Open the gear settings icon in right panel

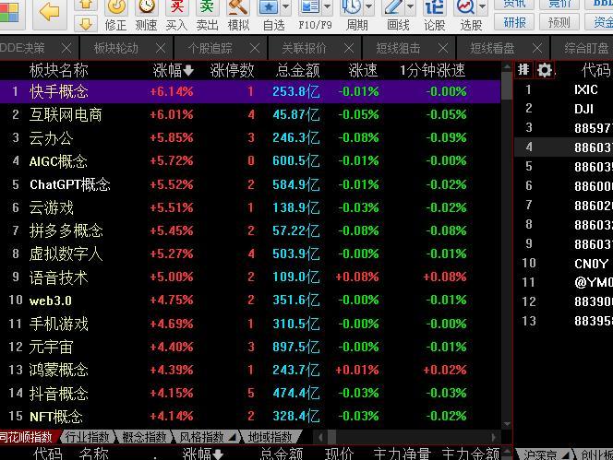click(545, 70)
